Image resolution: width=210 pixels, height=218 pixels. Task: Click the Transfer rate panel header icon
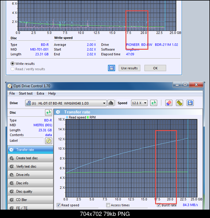(x=58, y=112)
